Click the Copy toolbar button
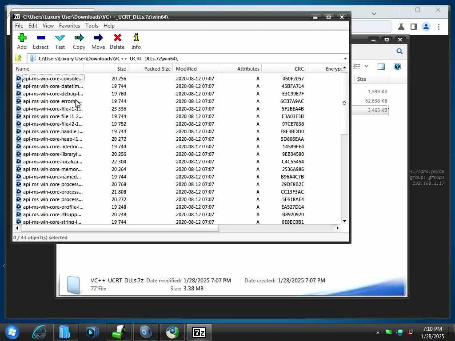 tap(79, 41)
